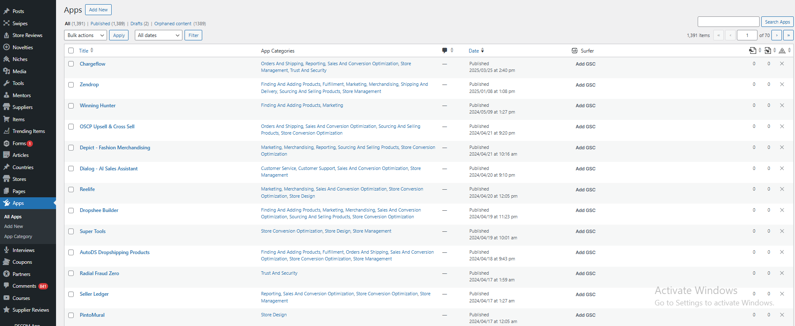Check the PintoMural row checkbox
Image resolution: width=795 pixels, height=326 pixels.
click(x=71, y=315)
